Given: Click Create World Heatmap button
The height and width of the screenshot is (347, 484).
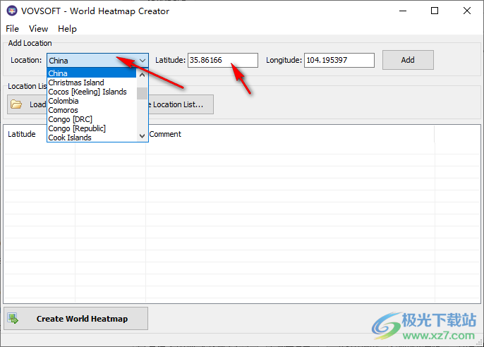Looking at the screenshot, I should [76, 318].
